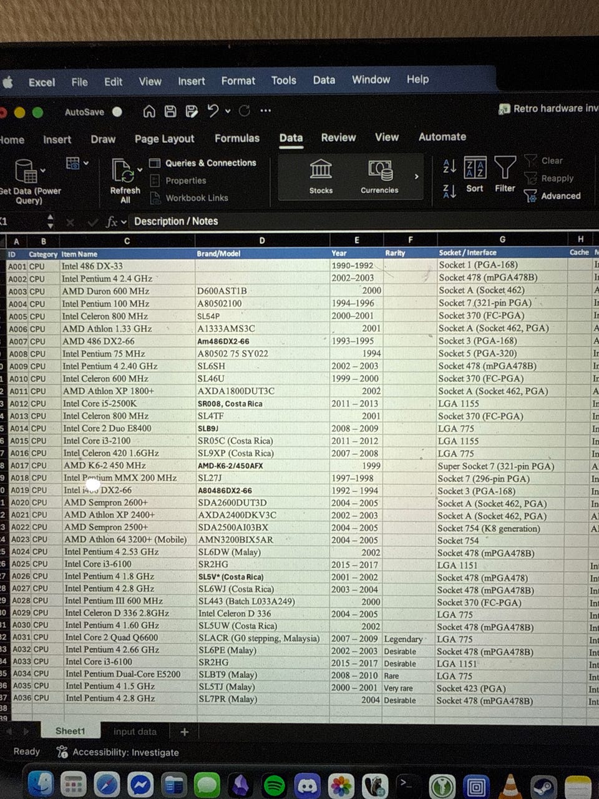Select the column D header
Image resolution: width=599 pixels, height=799 pixels.
tap(262, 240)
